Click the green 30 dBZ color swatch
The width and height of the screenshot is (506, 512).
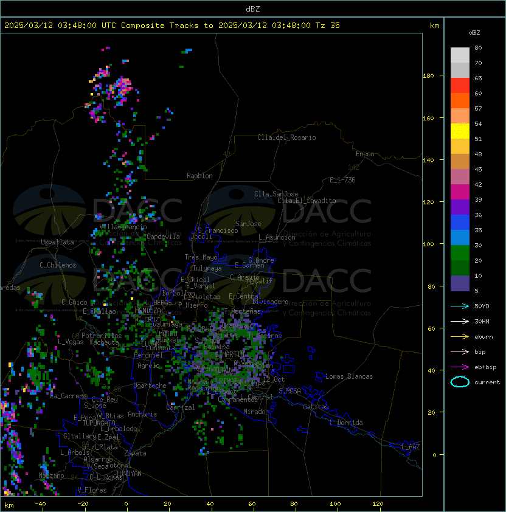(460, 252)
